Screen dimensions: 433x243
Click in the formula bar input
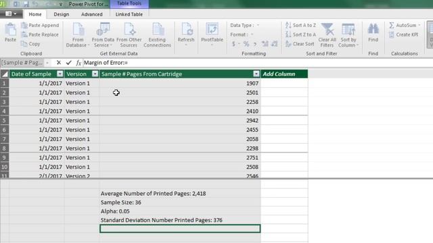tap(257, 63)
